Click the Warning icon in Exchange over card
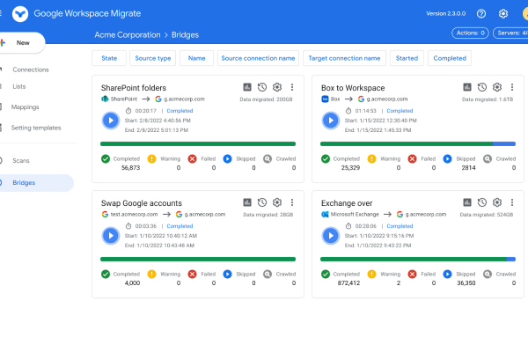 point(371,275)
